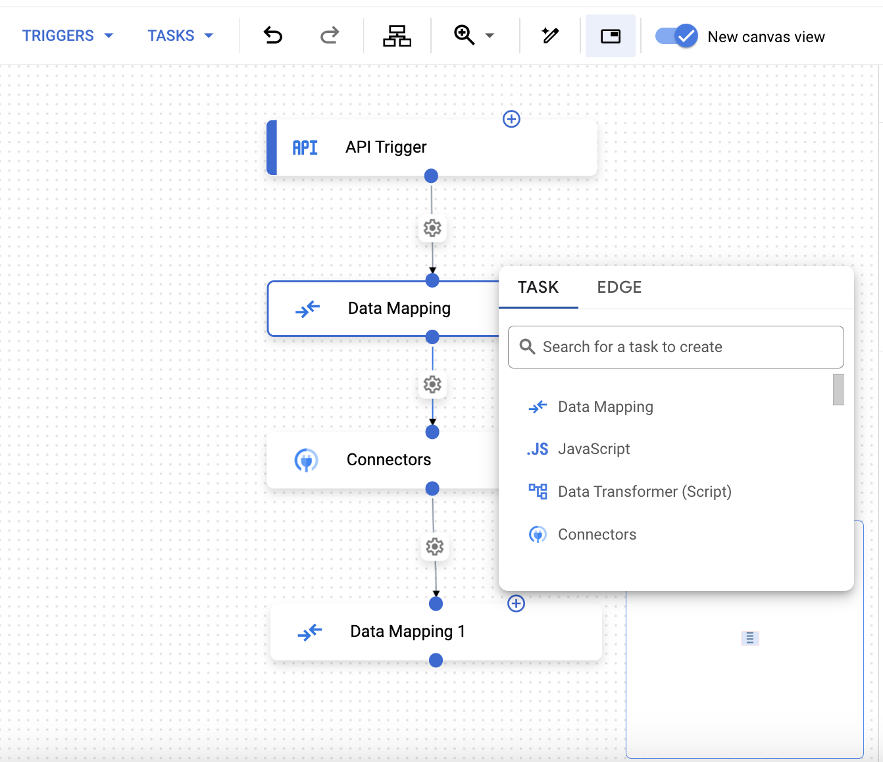Click the auto-layout diagram icon
Screen dimensions: 883x762
click(397, 36)
